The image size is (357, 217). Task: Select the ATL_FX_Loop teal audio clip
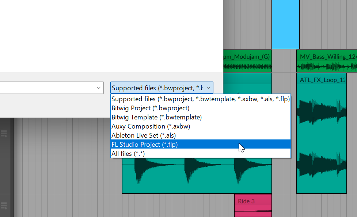tap(322, 133)
